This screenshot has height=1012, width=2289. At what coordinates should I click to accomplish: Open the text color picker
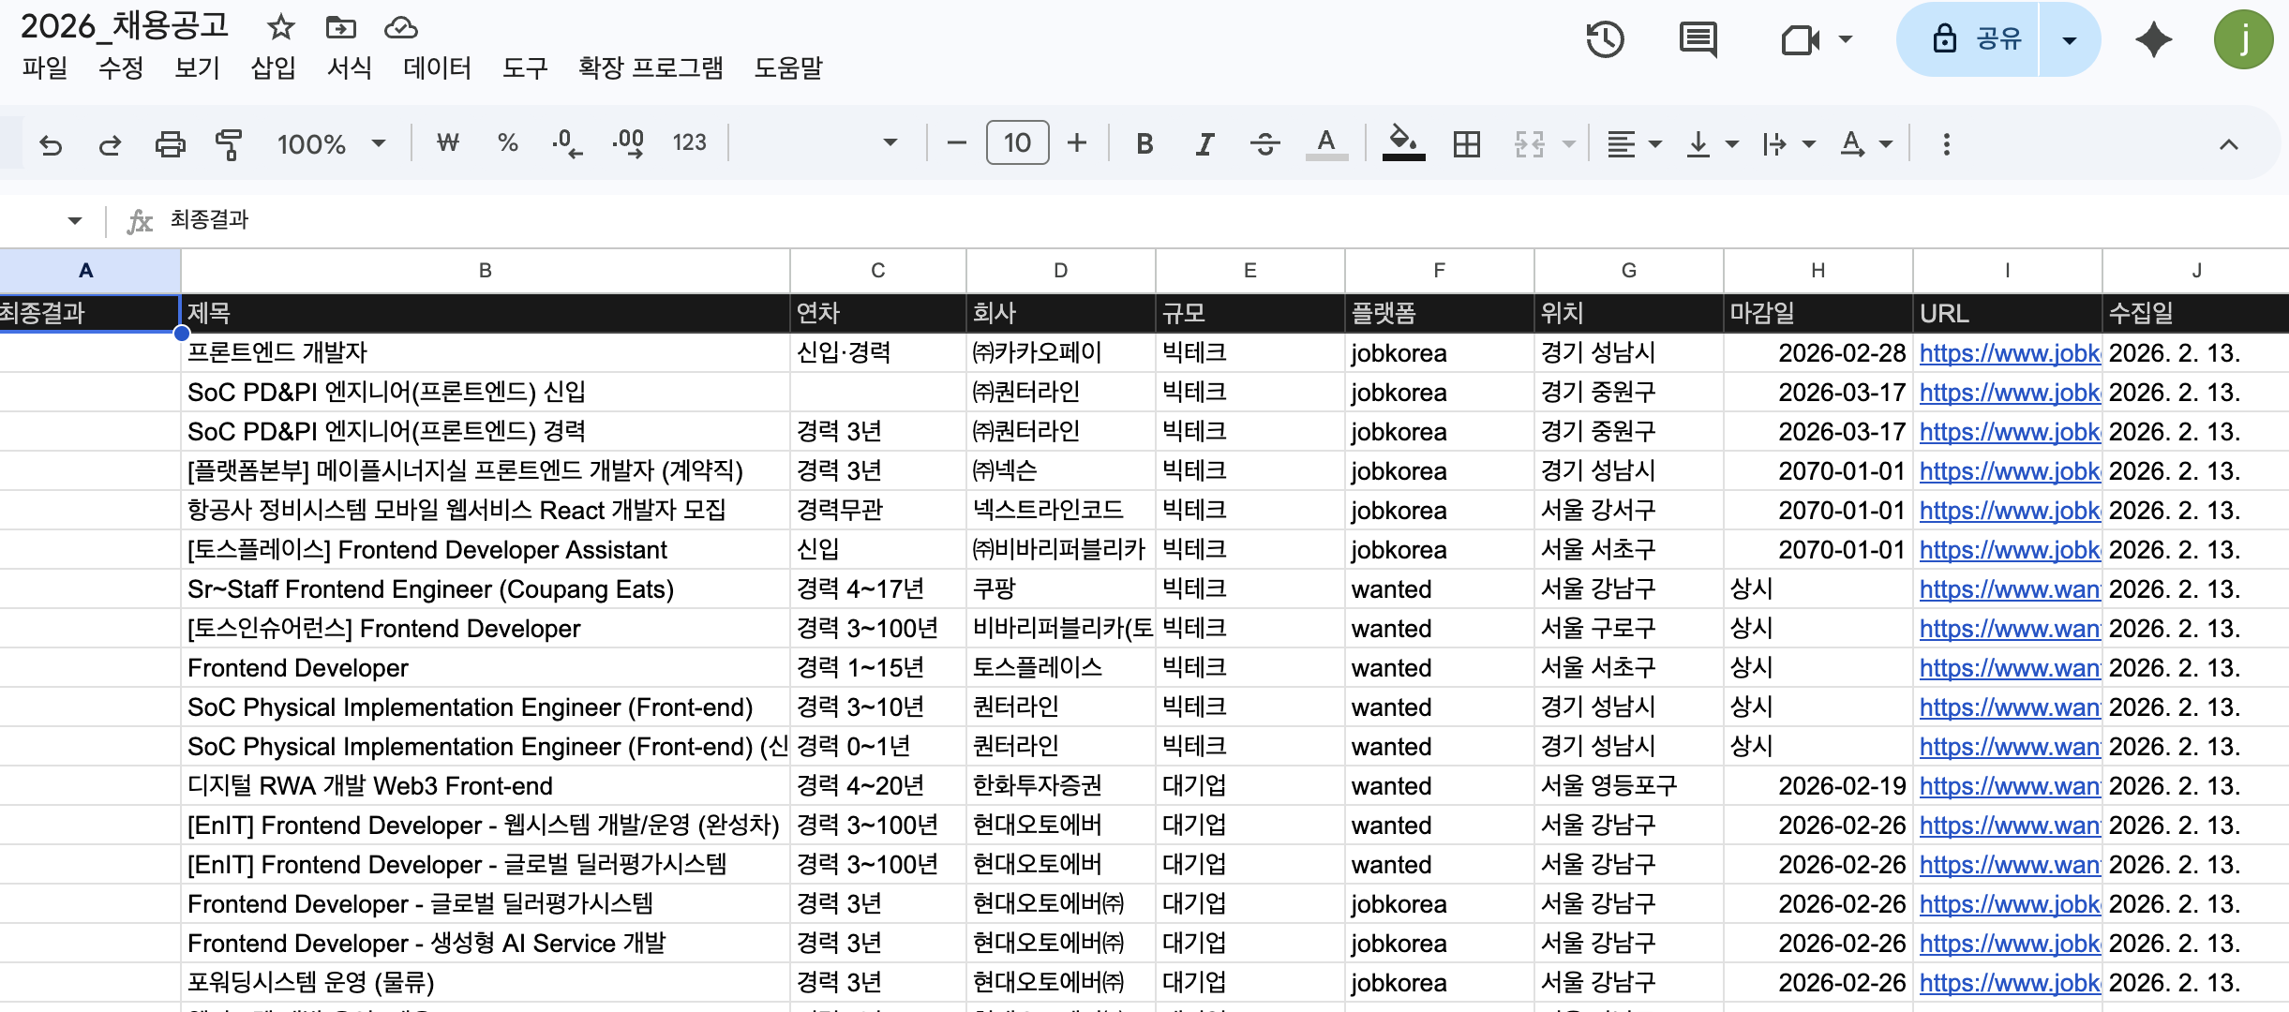(x=1325, y=144)
